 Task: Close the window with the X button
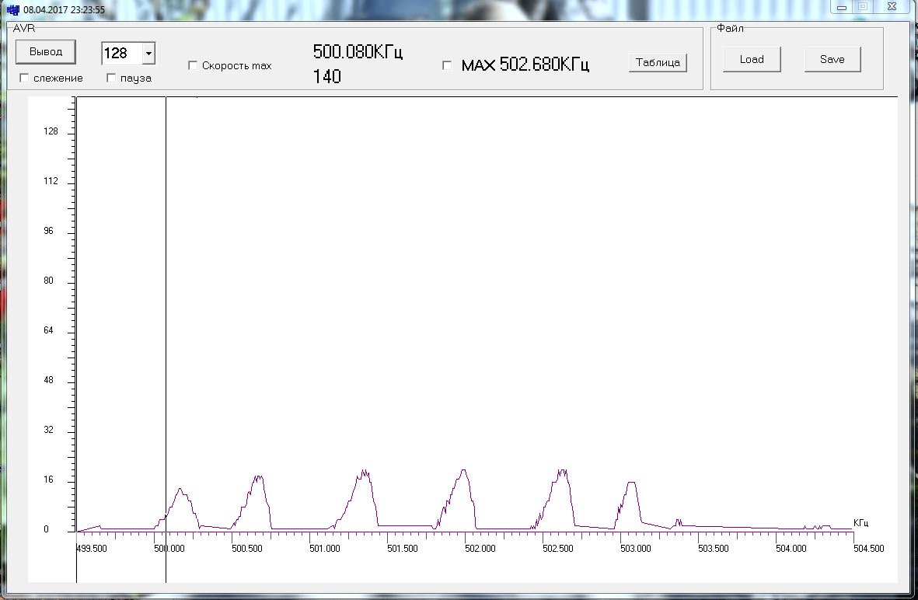click(x=887, y=6)
